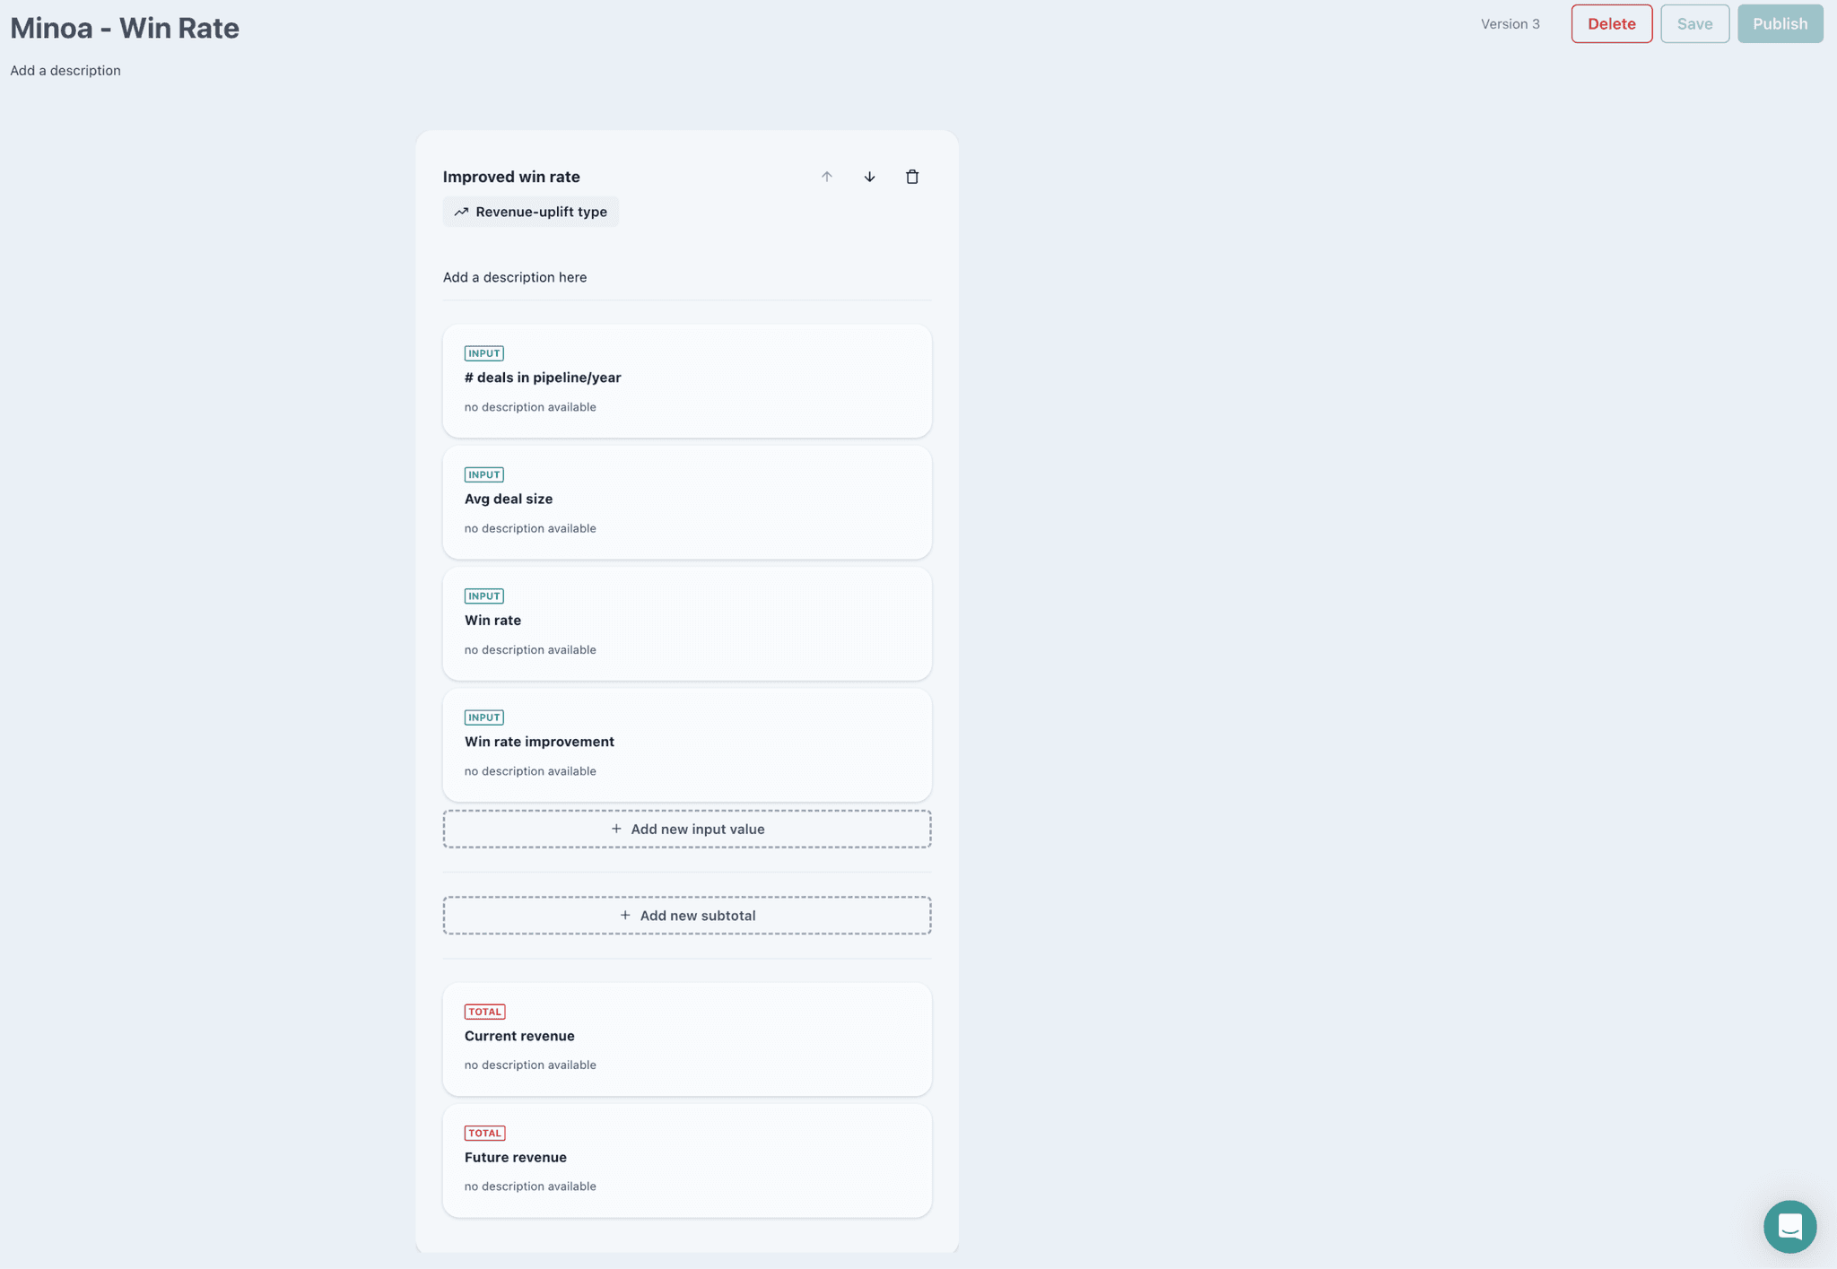Image resolution: width=1837 pixels, height=1269 pixels.
Task: Open the chat support widget
Action: click(x=1789, y=1225)
